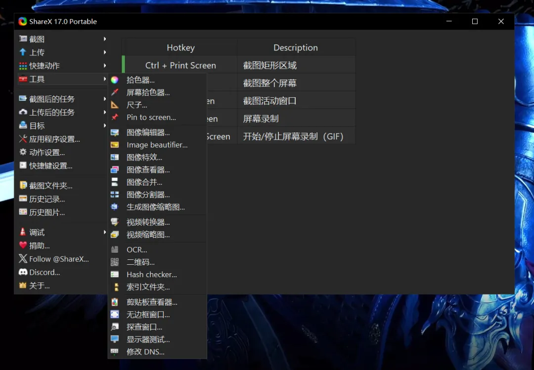The image size is (534, 370).
Task: Open 历史图片...
Action: click(x=63, y=212)
